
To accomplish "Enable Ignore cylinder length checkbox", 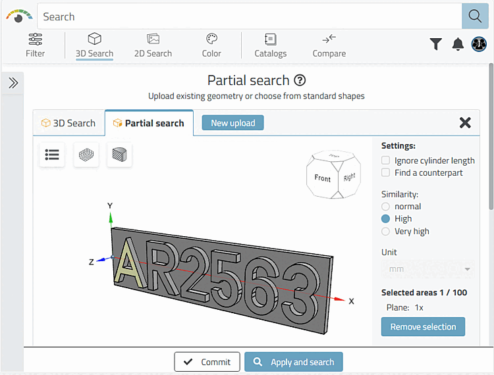I will (386, 161).
